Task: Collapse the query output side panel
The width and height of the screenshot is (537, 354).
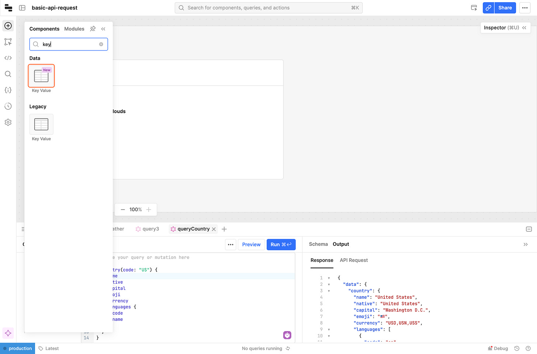Action: tap(526, 244)
